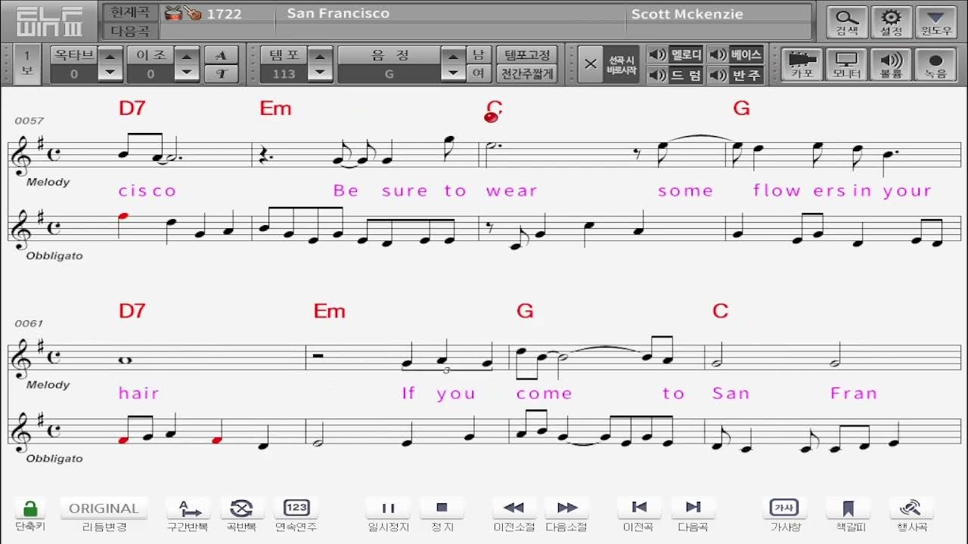Viewport: 968px width, 544px height.
Task: Click the short interlude (전간주짧게) button
Action: click(526, 74)
